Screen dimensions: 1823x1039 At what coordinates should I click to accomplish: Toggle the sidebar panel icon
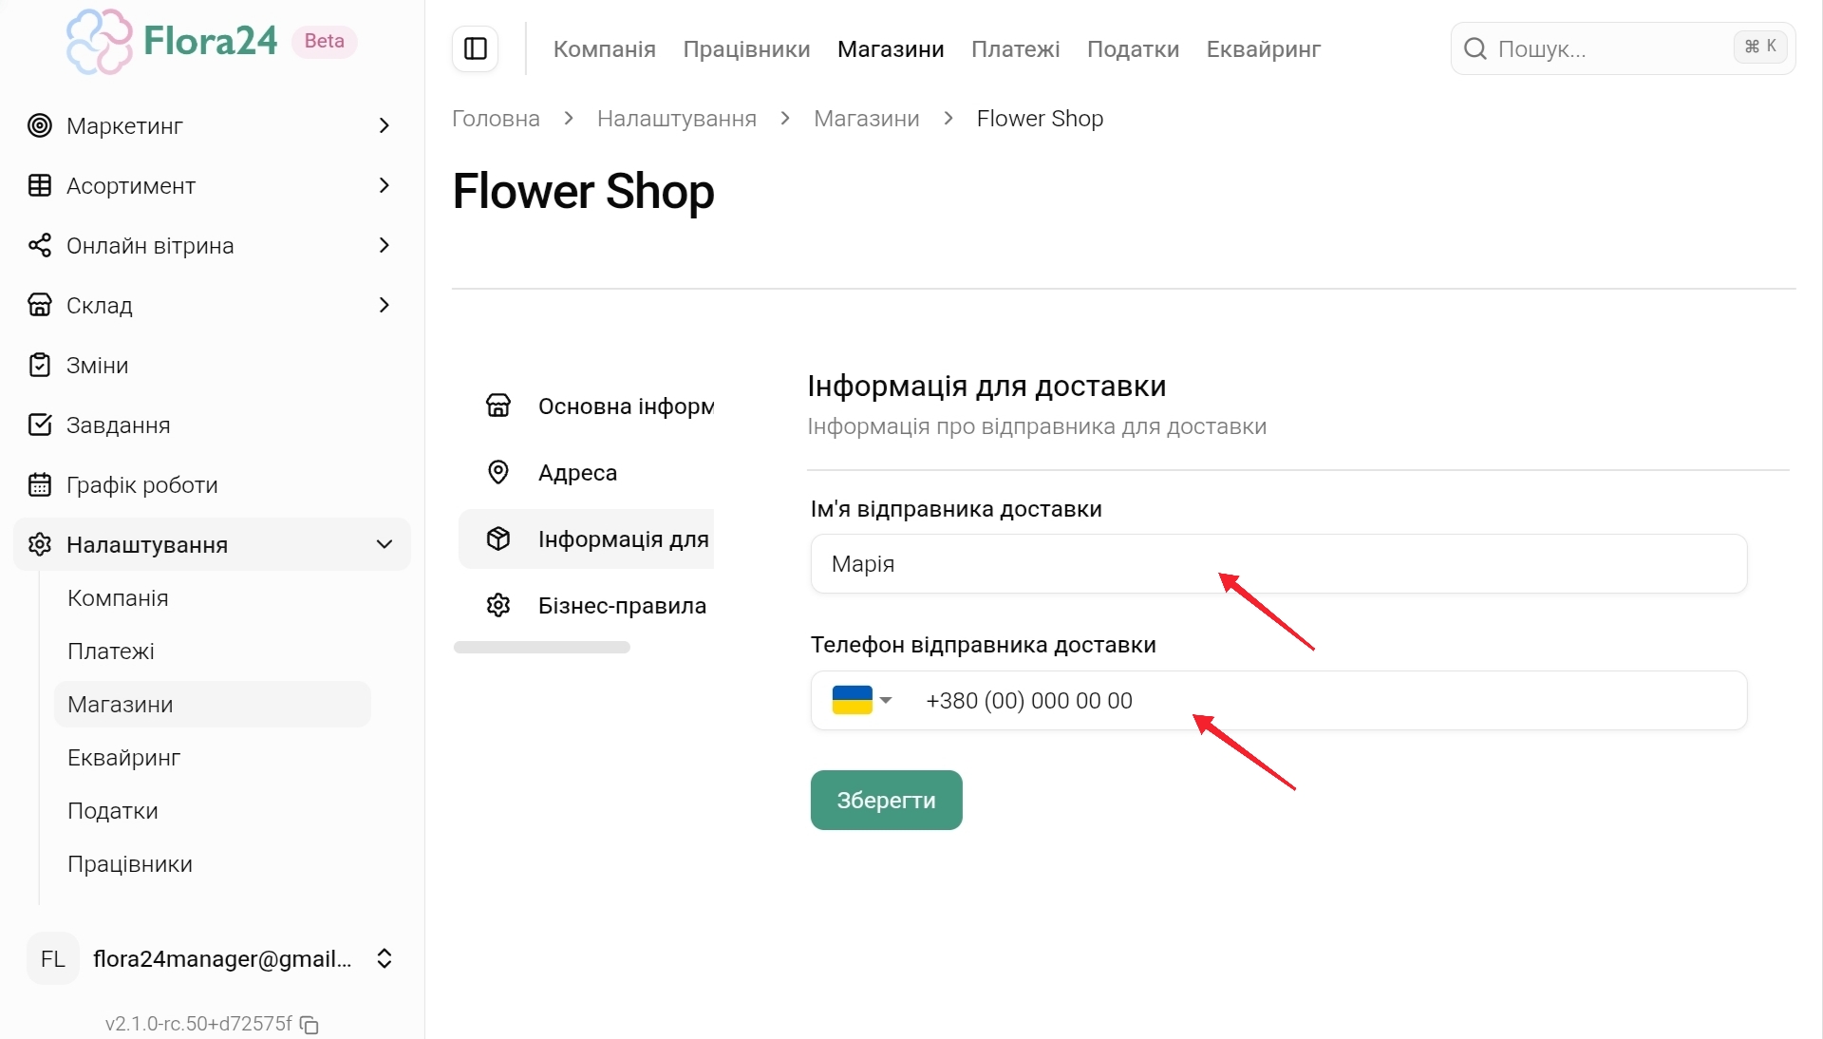pos(476,48)
